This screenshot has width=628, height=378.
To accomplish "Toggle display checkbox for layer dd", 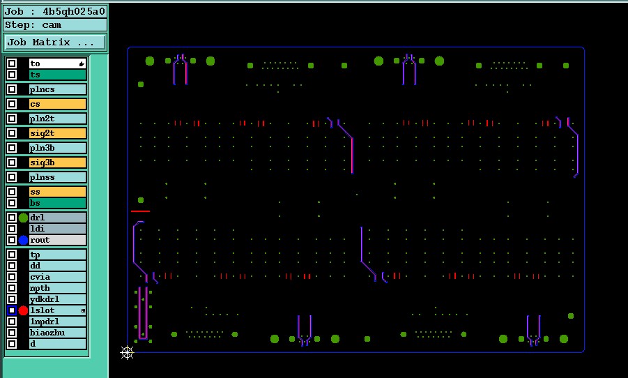I will coord(12,265).
